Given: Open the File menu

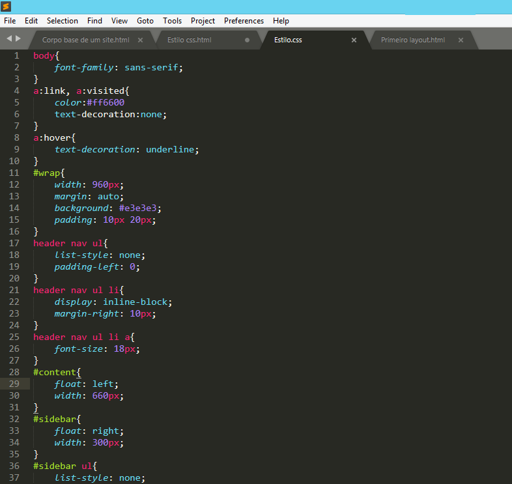Looking at the screenshot, I should pyautogui.click(x=10, y=21).
